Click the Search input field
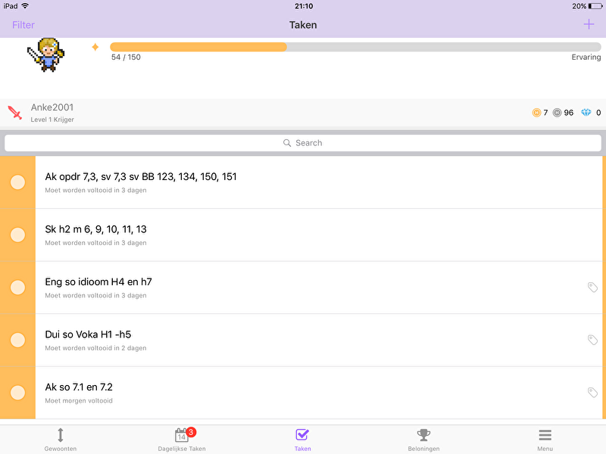 pos(303,143)
